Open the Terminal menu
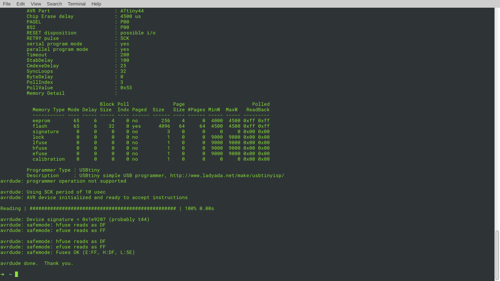Viewport: 500px width, 281px height. pyautogui.click(x=76, y=4)
